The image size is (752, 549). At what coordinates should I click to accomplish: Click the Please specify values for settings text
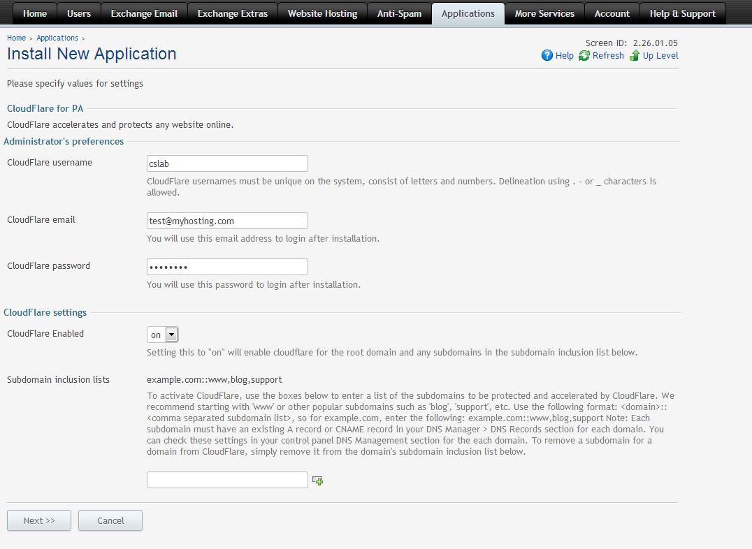(75, 83)
